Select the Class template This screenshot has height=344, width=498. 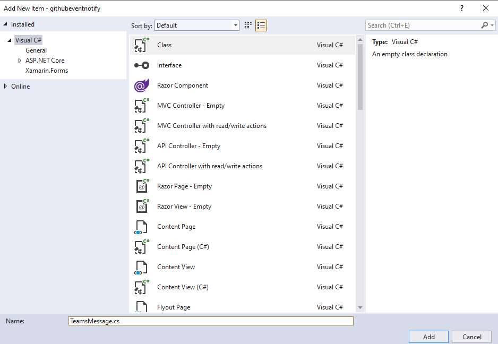(164, 45)
